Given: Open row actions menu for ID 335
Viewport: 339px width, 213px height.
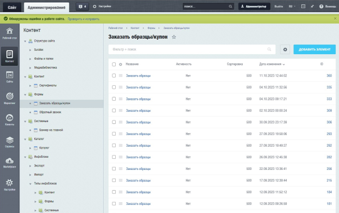Looking at the screenshot, I should [121, 87].
